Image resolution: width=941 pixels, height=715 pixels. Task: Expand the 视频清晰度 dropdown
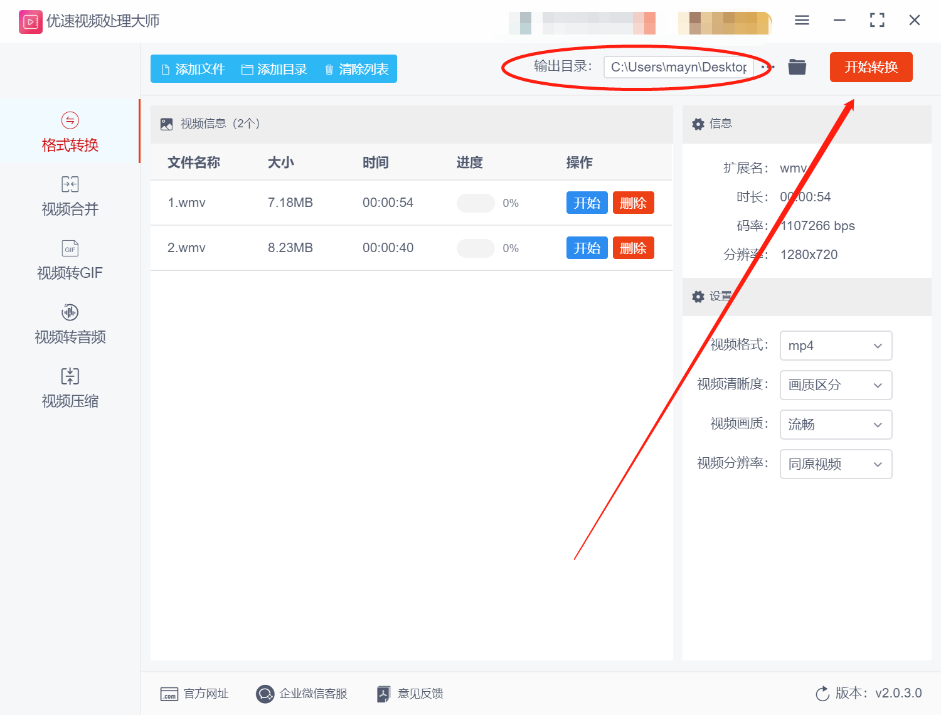836,385
